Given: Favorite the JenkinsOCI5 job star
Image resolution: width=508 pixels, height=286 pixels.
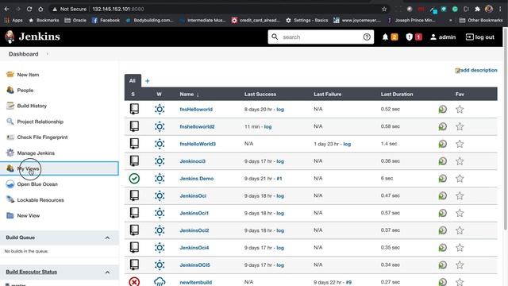Looking at the screenshot, I should click(x=460, y=265).
